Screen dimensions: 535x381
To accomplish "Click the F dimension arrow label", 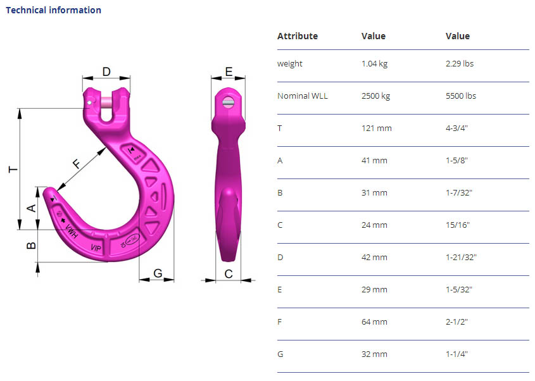I will [x=77, y=164].
